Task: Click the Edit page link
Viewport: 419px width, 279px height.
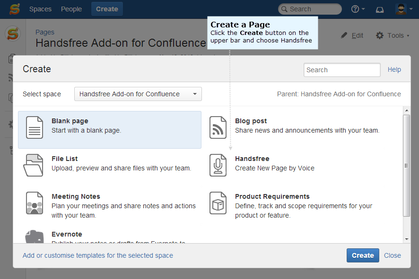Action: click(x=357, y=35)
